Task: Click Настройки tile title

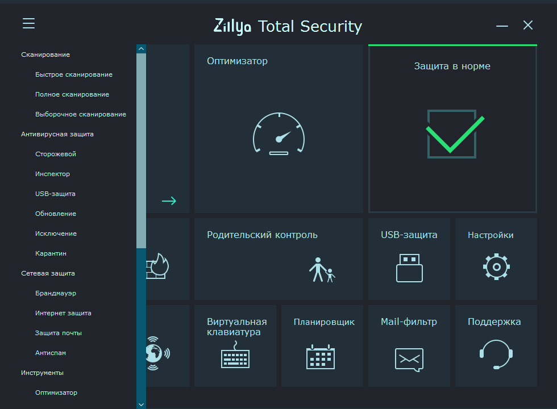Action: (491, 235)
